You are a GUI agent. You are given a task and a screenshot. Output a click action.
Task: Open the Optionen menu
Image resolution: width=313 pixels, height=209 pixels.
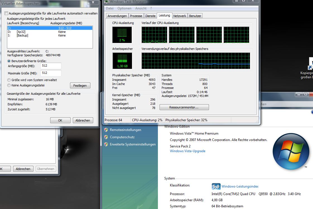pos(124,8)
